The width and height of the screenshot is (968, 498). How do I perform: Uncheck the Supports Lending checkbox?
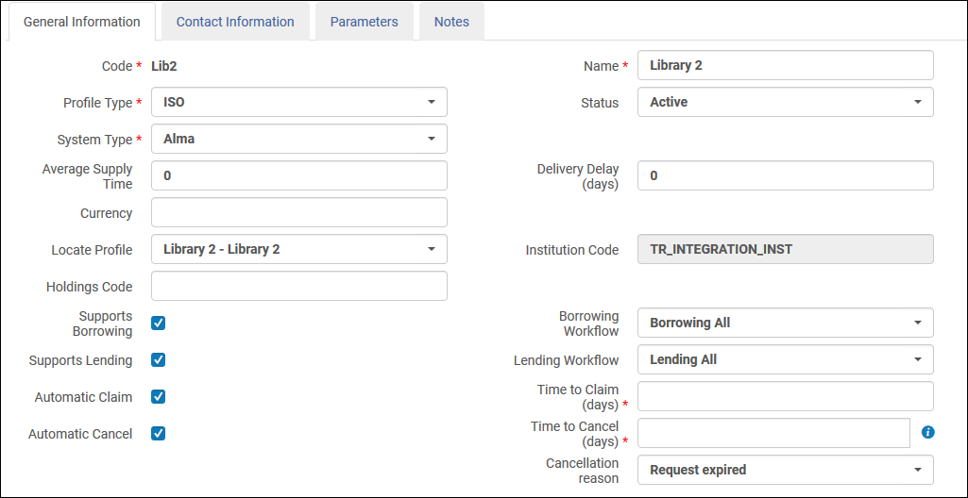coord(159,359)
